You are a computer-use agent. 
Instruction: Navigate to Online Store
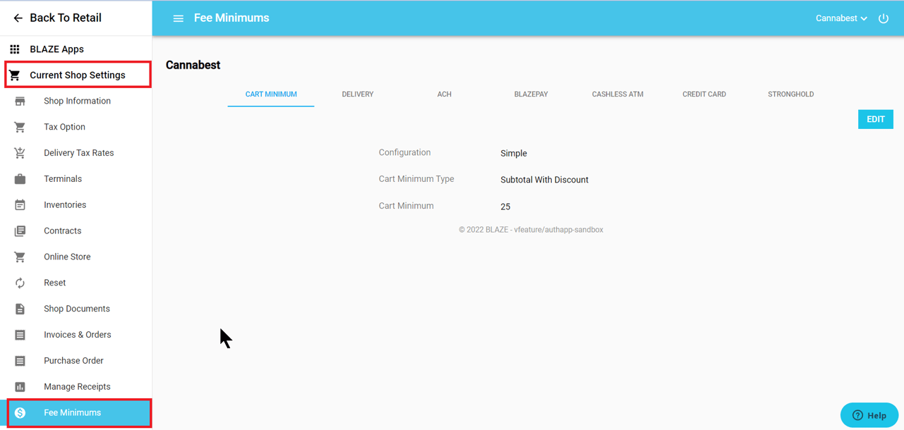pos(67,257)
